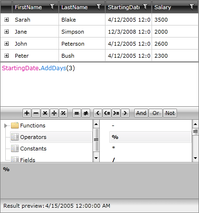199x213 pixels.
Task: Insert the greater-than operator
Action: [125, 113]
